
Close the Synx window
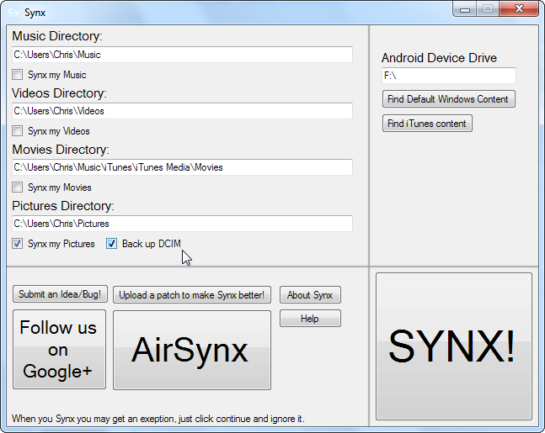tap(519, 9)
